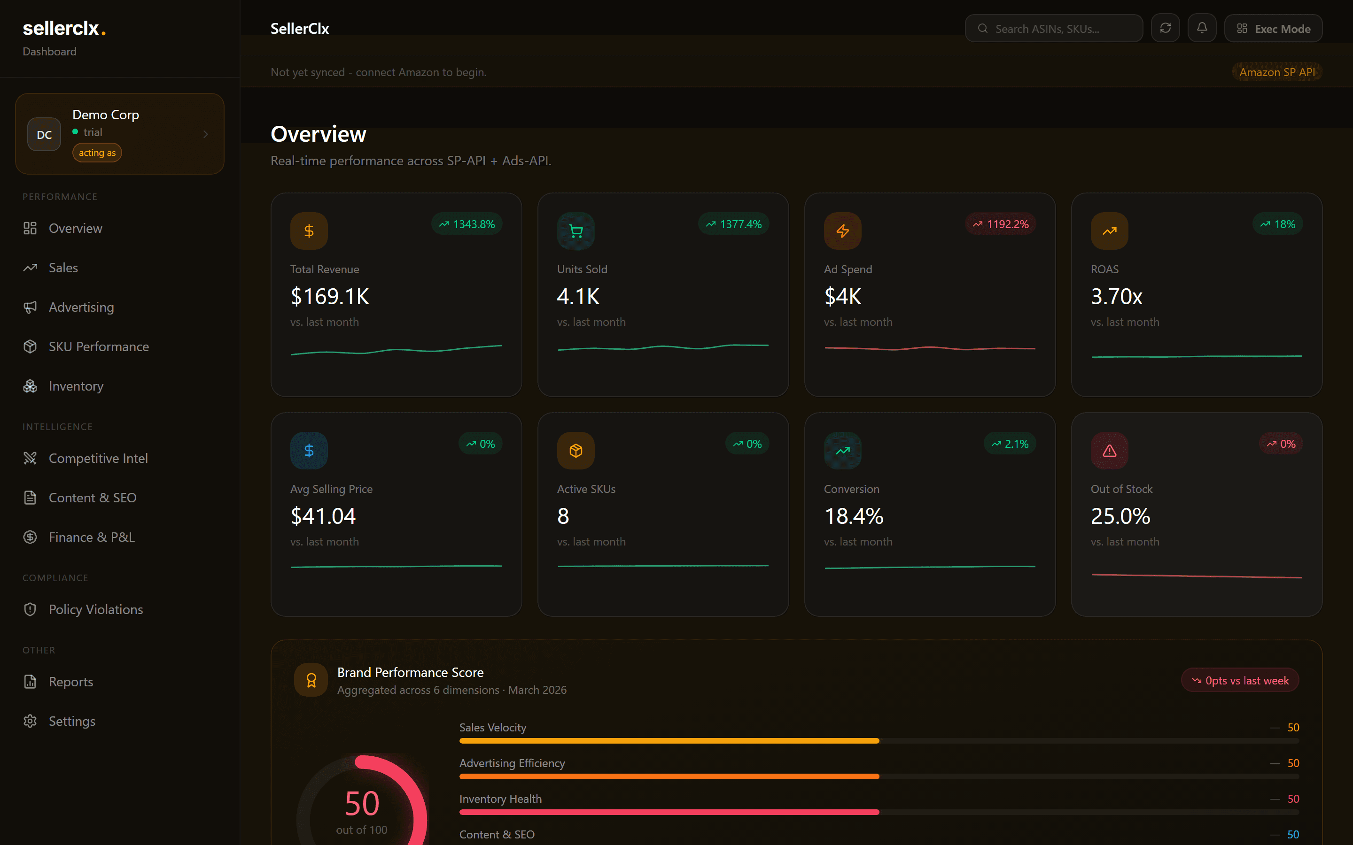Go to Policy Violations

(120, 609)
